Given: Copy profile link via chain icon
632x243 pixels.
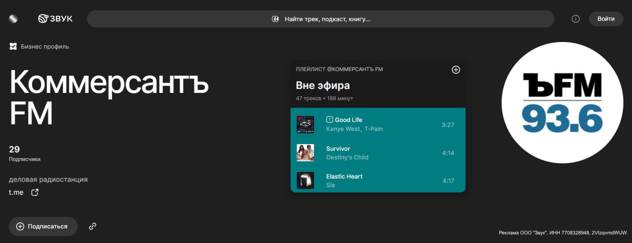Looking at the screenshot, I should [x=92, y=226].
